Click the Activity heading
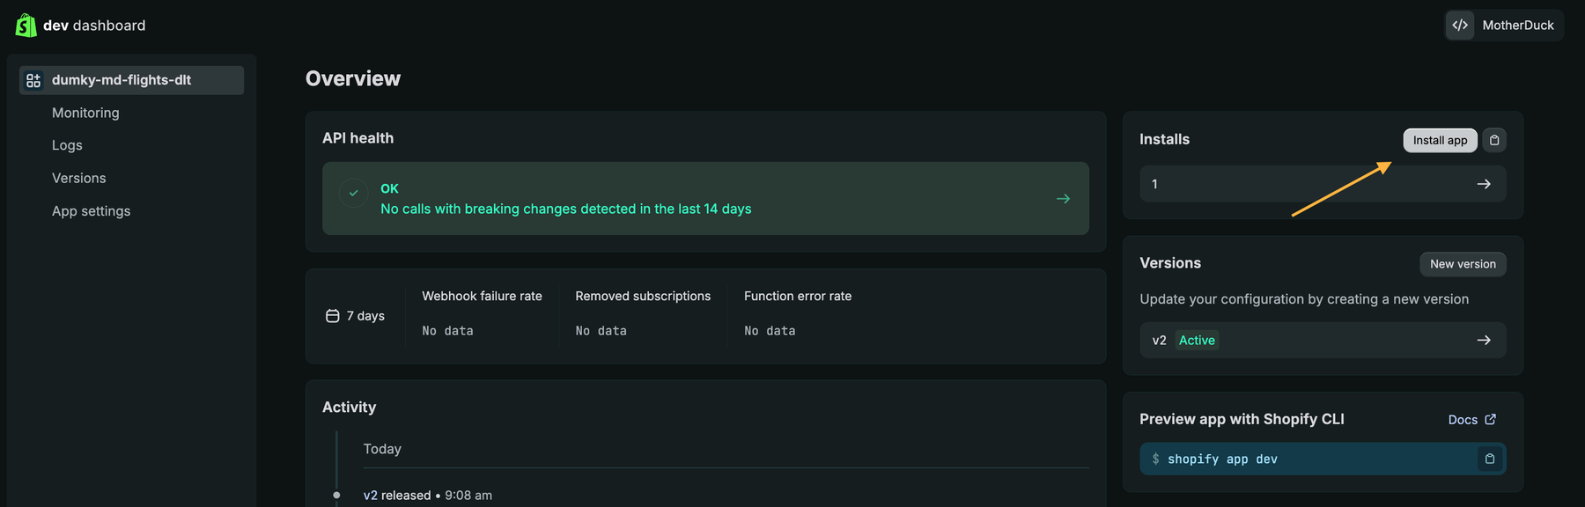The height and width of the screenshot is (507, 1585). click(x=349, y=408)
